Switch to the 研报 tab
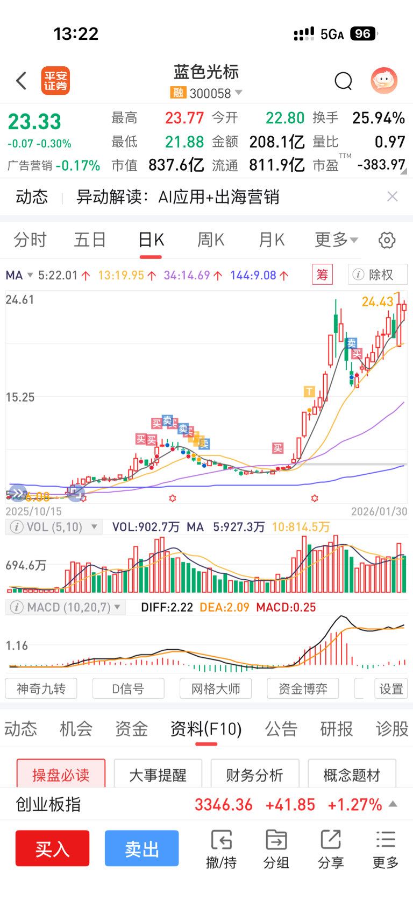This screenshot has height=899, width=413. [336, 729]
